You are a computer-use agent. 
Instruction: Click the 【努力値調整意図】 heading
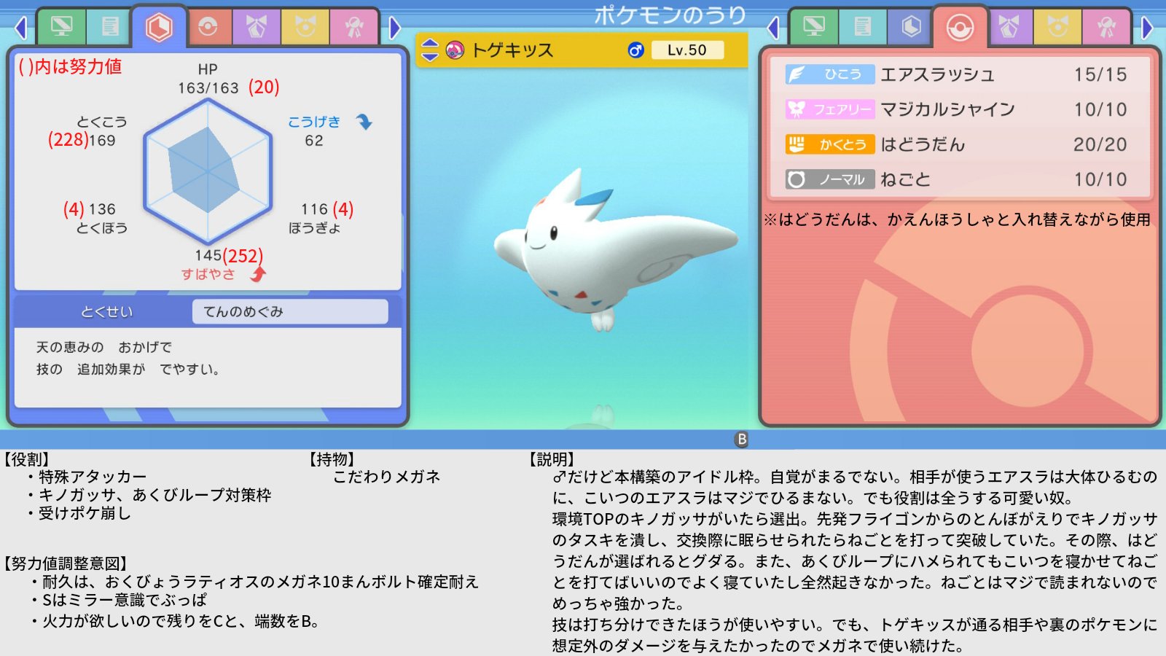(65, 563)
